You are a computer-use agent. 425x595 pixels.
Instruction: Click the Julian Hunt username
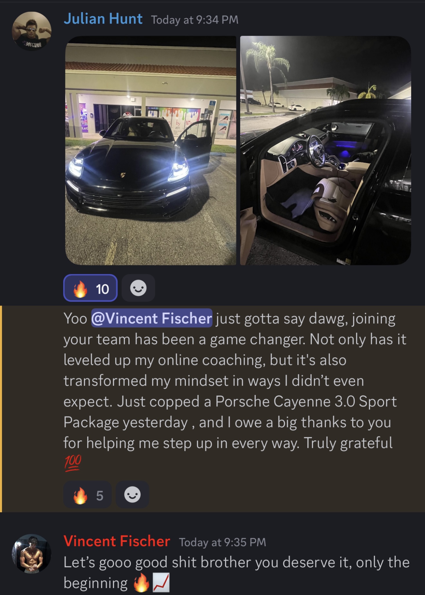(x=103, y=19)
